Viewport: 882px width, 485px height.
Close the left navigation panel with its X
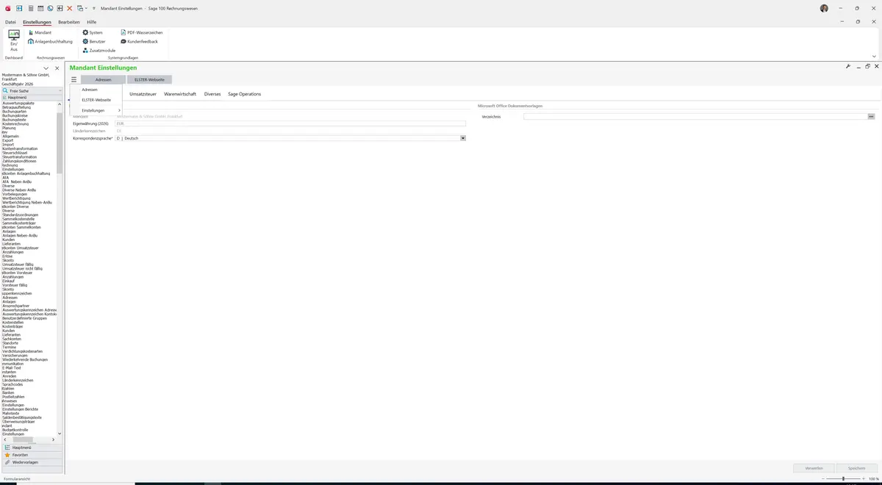57,68
